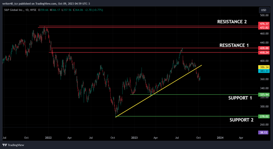This screenshot has width=273, height=149.
Task: Click the NYSE exchange label
Action: click(33, 10)
